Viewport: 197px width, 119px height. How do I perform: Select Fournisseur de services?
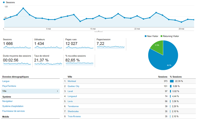tap(14, 111)
